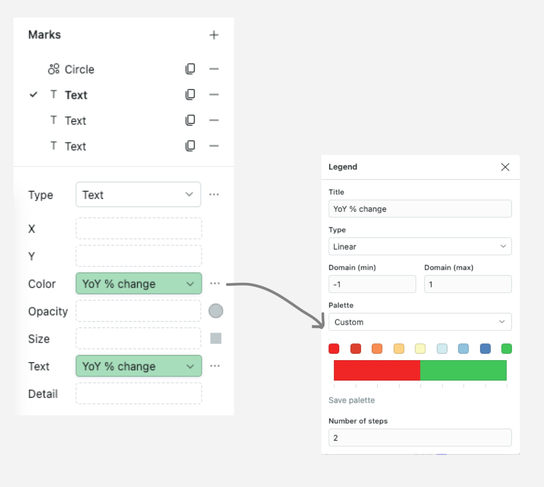Viewport: 544px width, 487px height.
Task: Remove the Circle mark
Action: tap(214, 69)
